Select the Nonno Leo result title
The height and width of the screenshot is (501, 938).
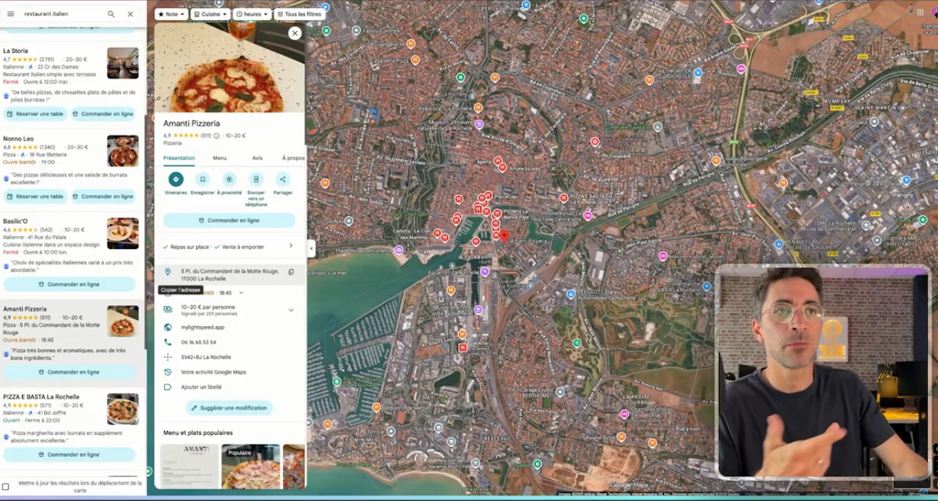tap(19, 139)
